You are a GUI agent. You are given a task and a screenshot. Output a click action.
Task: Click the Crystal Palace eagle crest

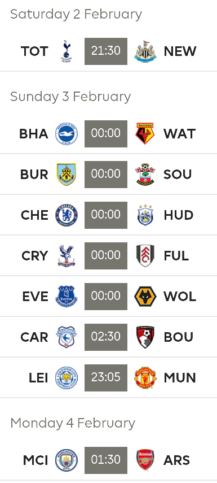(x=66, y=256)
